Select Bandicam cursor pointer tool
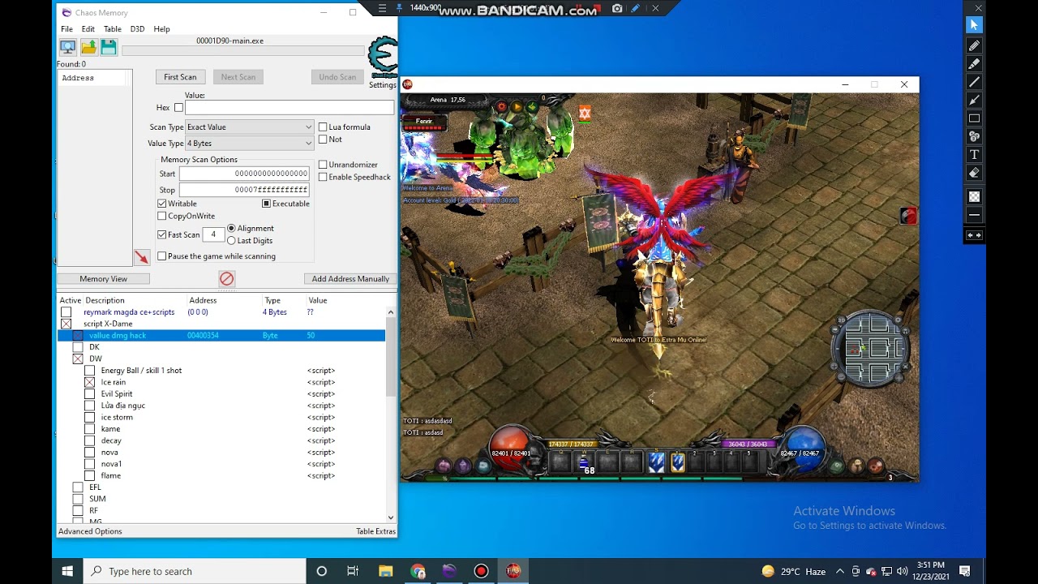Image resolution: width=1038 pixels, height=584 pixels. point(974,27)
